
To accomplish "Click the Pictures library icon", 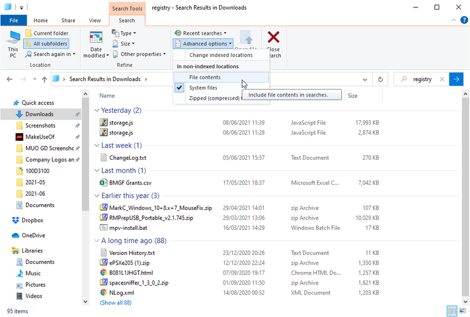I will [19, 285].
